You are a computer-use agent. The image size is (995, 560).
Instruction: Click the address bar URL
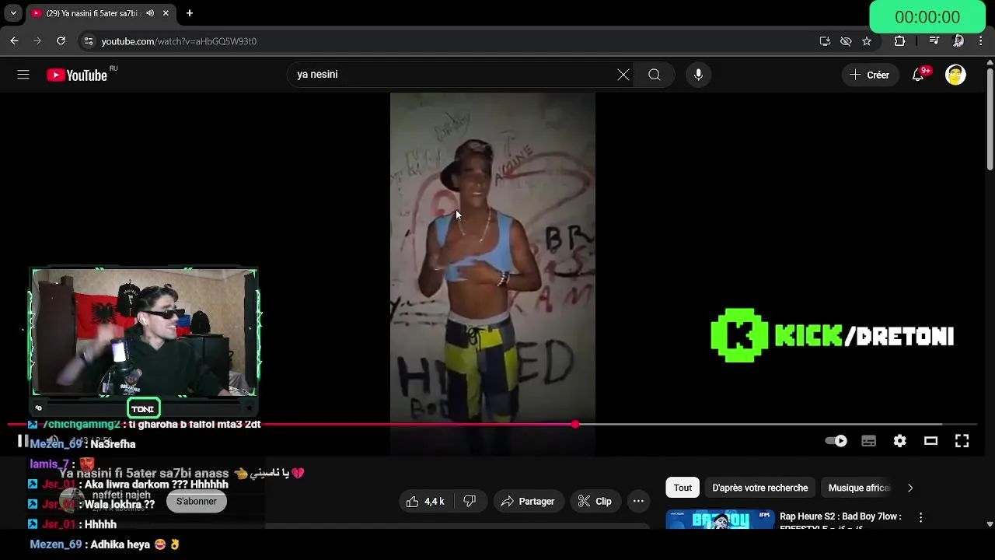pos(179,41)
